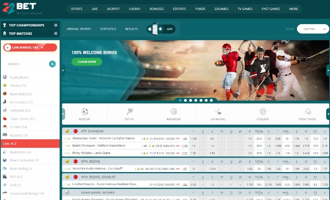Viewport: 330px width, 200px height.
Task: Click the Top Championships trophy icon
Action: pos(5,25)
